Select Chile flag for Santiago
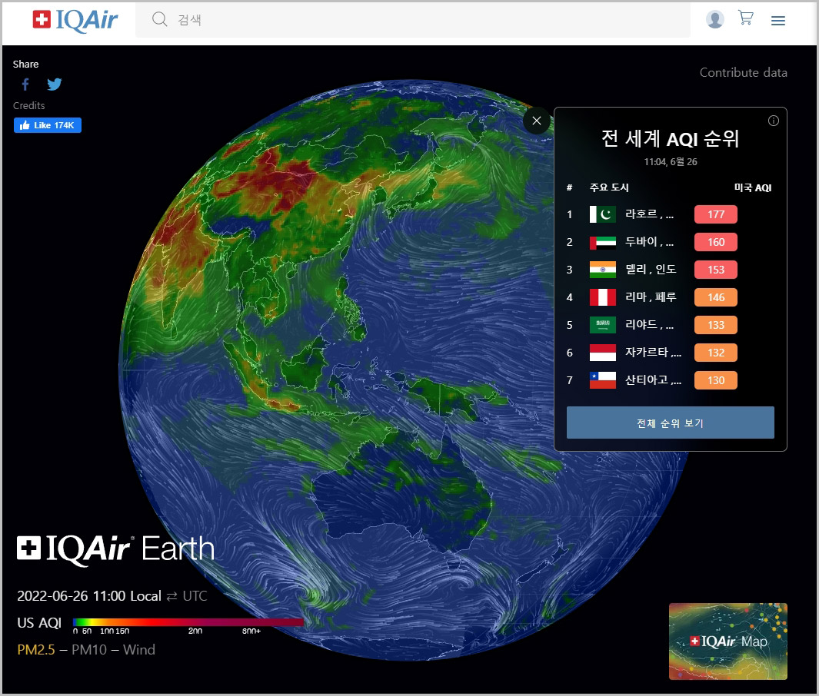Viewport: 819px width, 696px height. [x=602, y=380]
